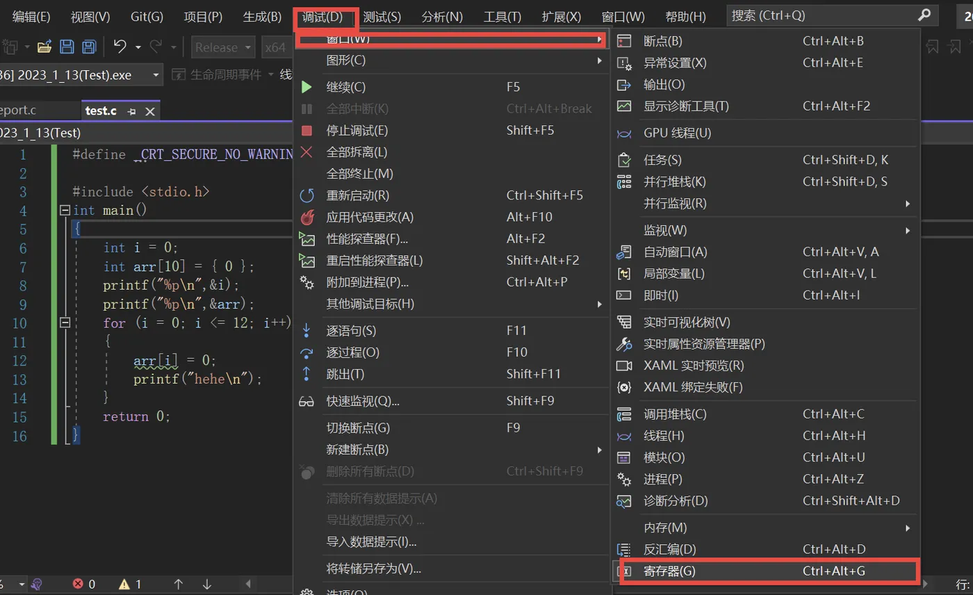Select 切换断点(G) toggle breakpoint entry

click(x=451, y=428)
